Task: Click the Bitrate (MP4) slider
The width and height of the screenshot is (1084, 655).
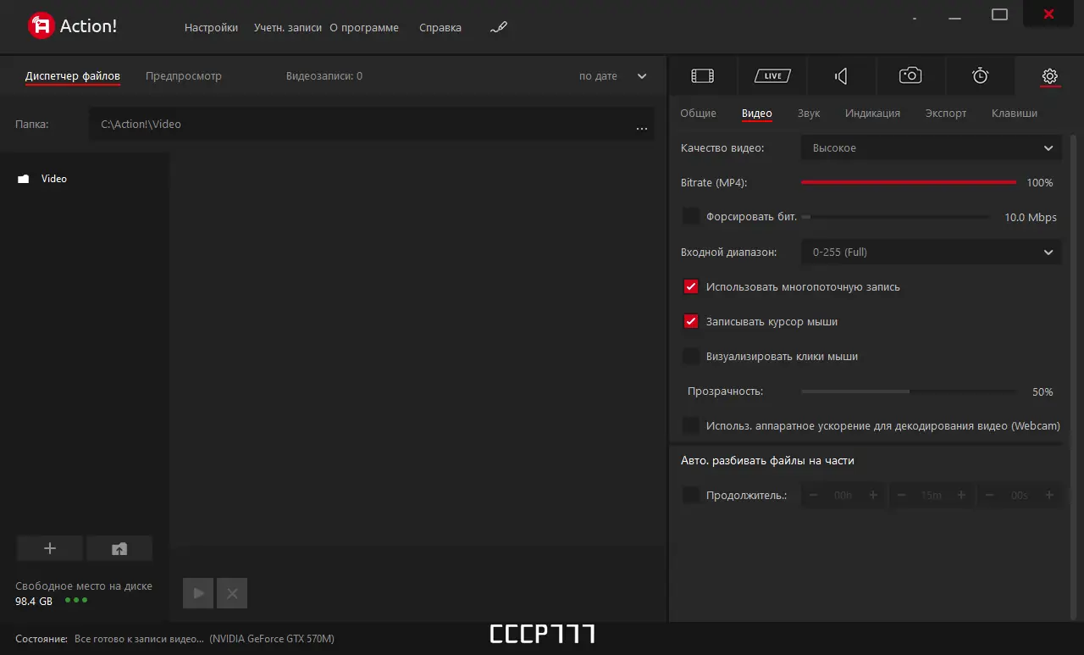Action: click(909, 182)
